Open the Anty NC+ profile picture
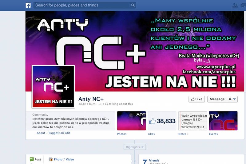The width and height of the screenshot is (246, 164). point(53,87)
